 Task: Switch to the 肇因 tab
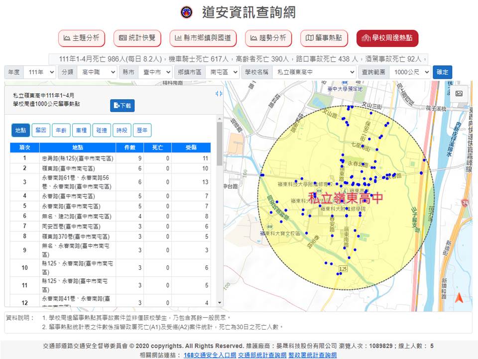(41, 130)
